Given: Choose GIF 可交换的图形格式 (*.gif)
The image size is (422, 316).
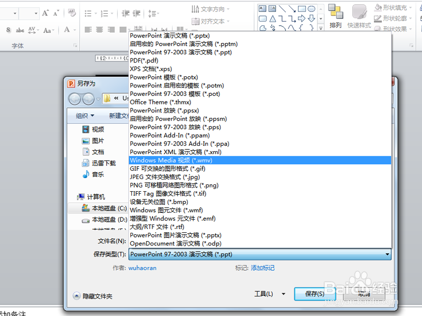Looking at the screenshot, I should pos(260,169).
